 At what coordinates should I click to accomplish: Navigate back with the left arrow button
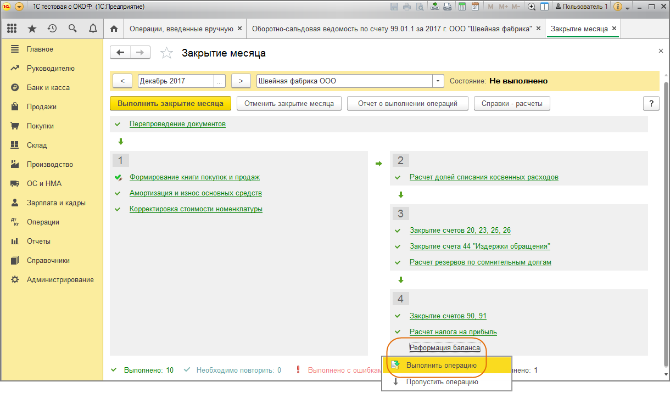click(x=120, y=53)
